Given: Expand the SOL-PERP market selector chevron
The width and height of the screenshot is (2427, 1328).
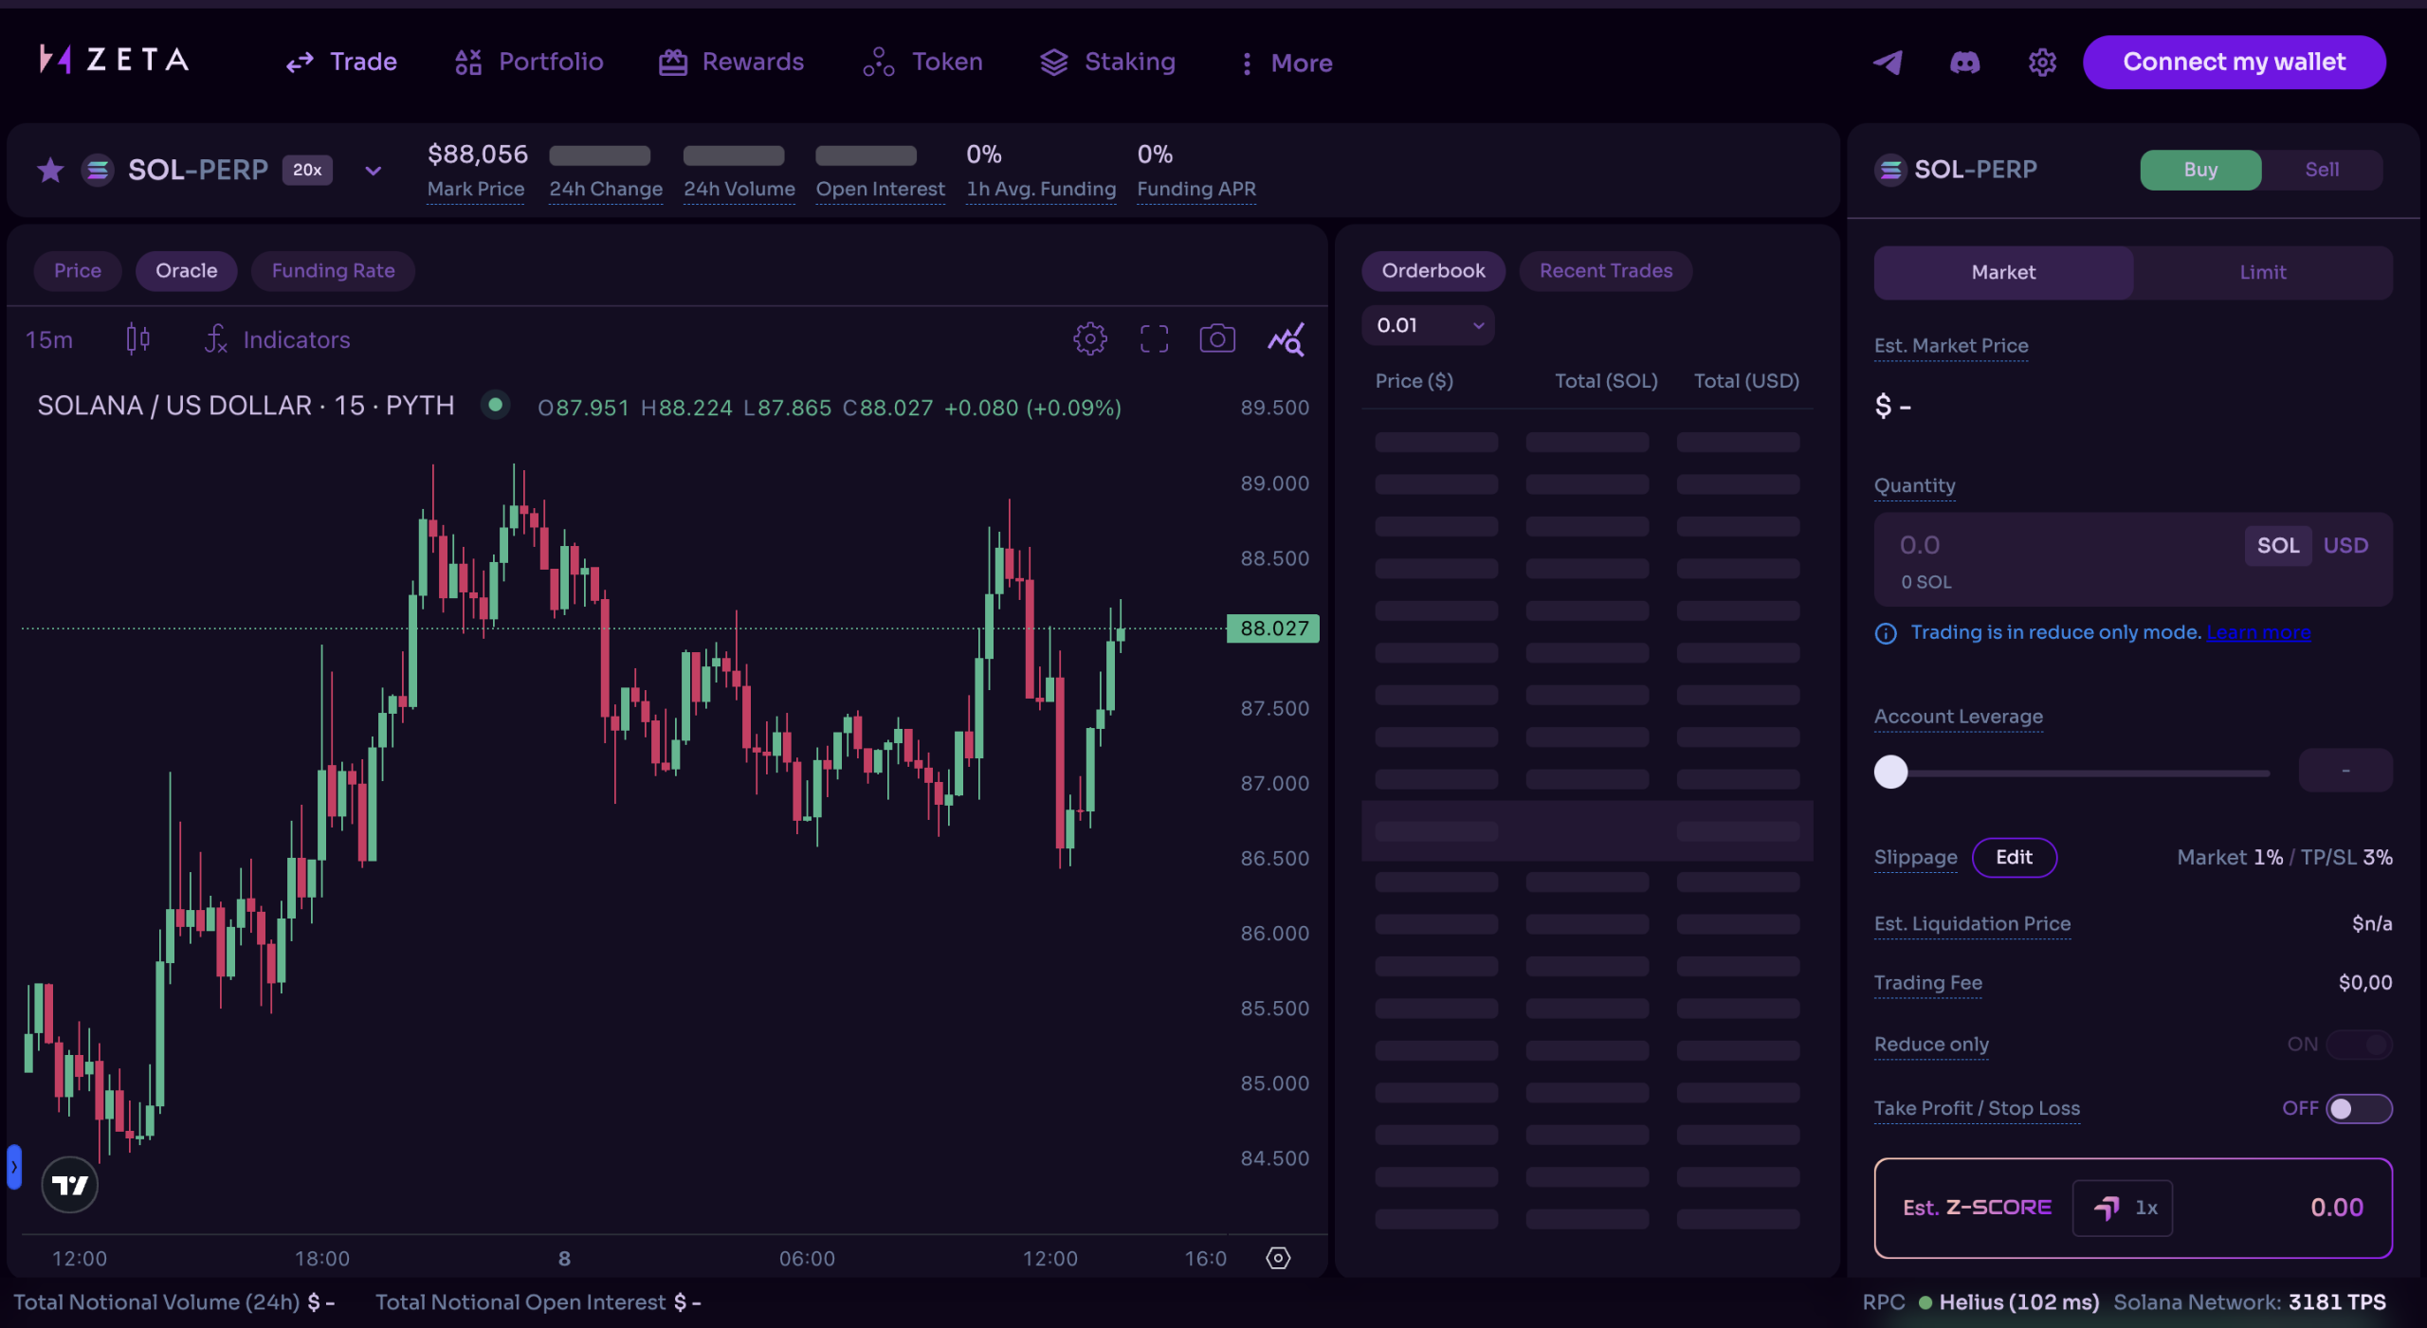Looking at the screenshot, I should (374, 172).
